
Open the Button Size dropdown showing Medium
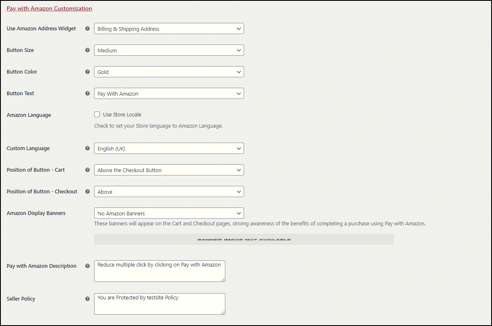click(169, 50)
